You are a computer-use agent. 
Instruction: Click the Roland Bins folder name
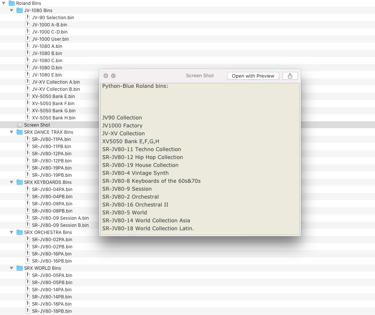coord(29,3)
